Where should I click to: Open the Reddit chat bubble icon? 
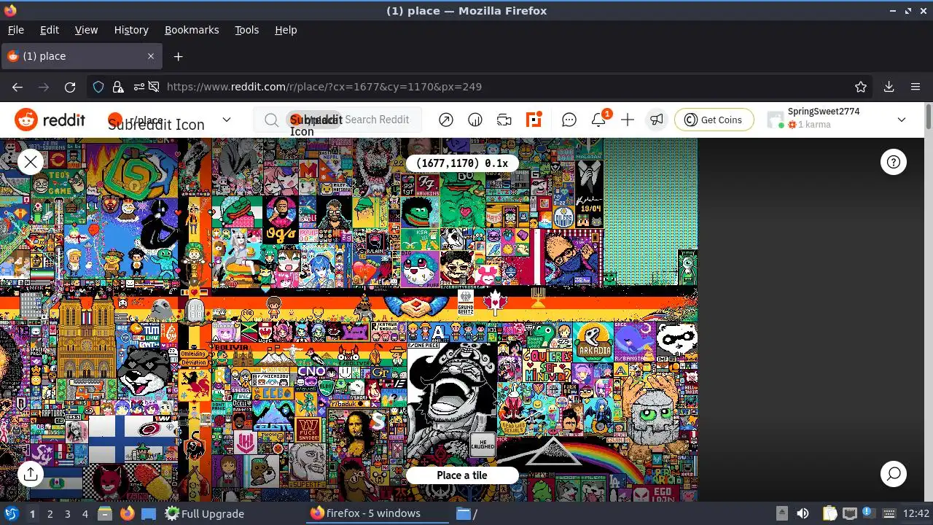(569, 120)
